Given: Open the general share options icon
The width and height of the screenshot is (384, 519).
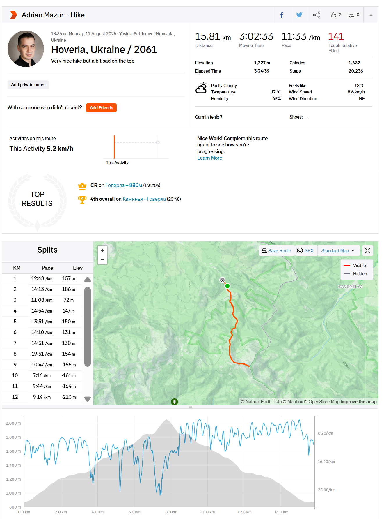Looking at the screenshot, I should [317, 15].
